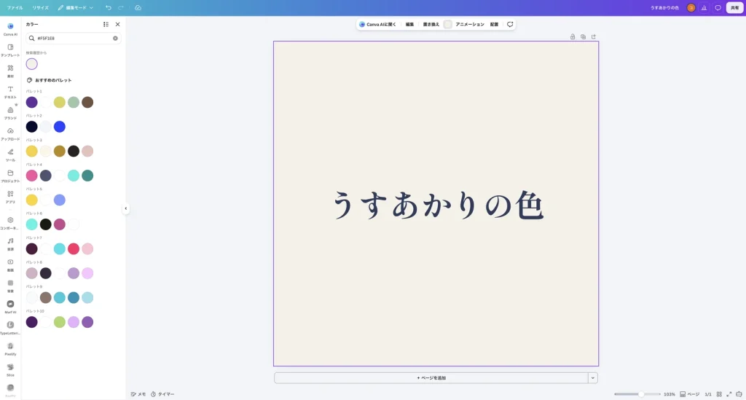Image resolution: width=746 pixels, height=400 pixels.
Task: Click the add page icon above canvas
Action: pyautogui.click(x=594, y=36)
